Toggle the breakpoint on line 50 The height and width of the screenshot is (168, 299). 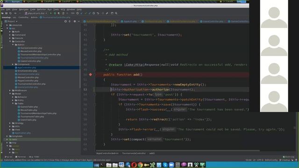pyautogui.click(x=91, y=75)
